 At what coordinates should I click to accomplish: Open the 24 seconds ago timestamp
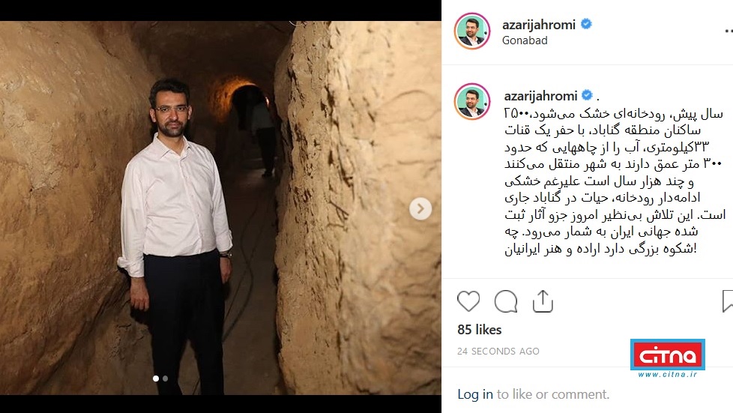498,352
